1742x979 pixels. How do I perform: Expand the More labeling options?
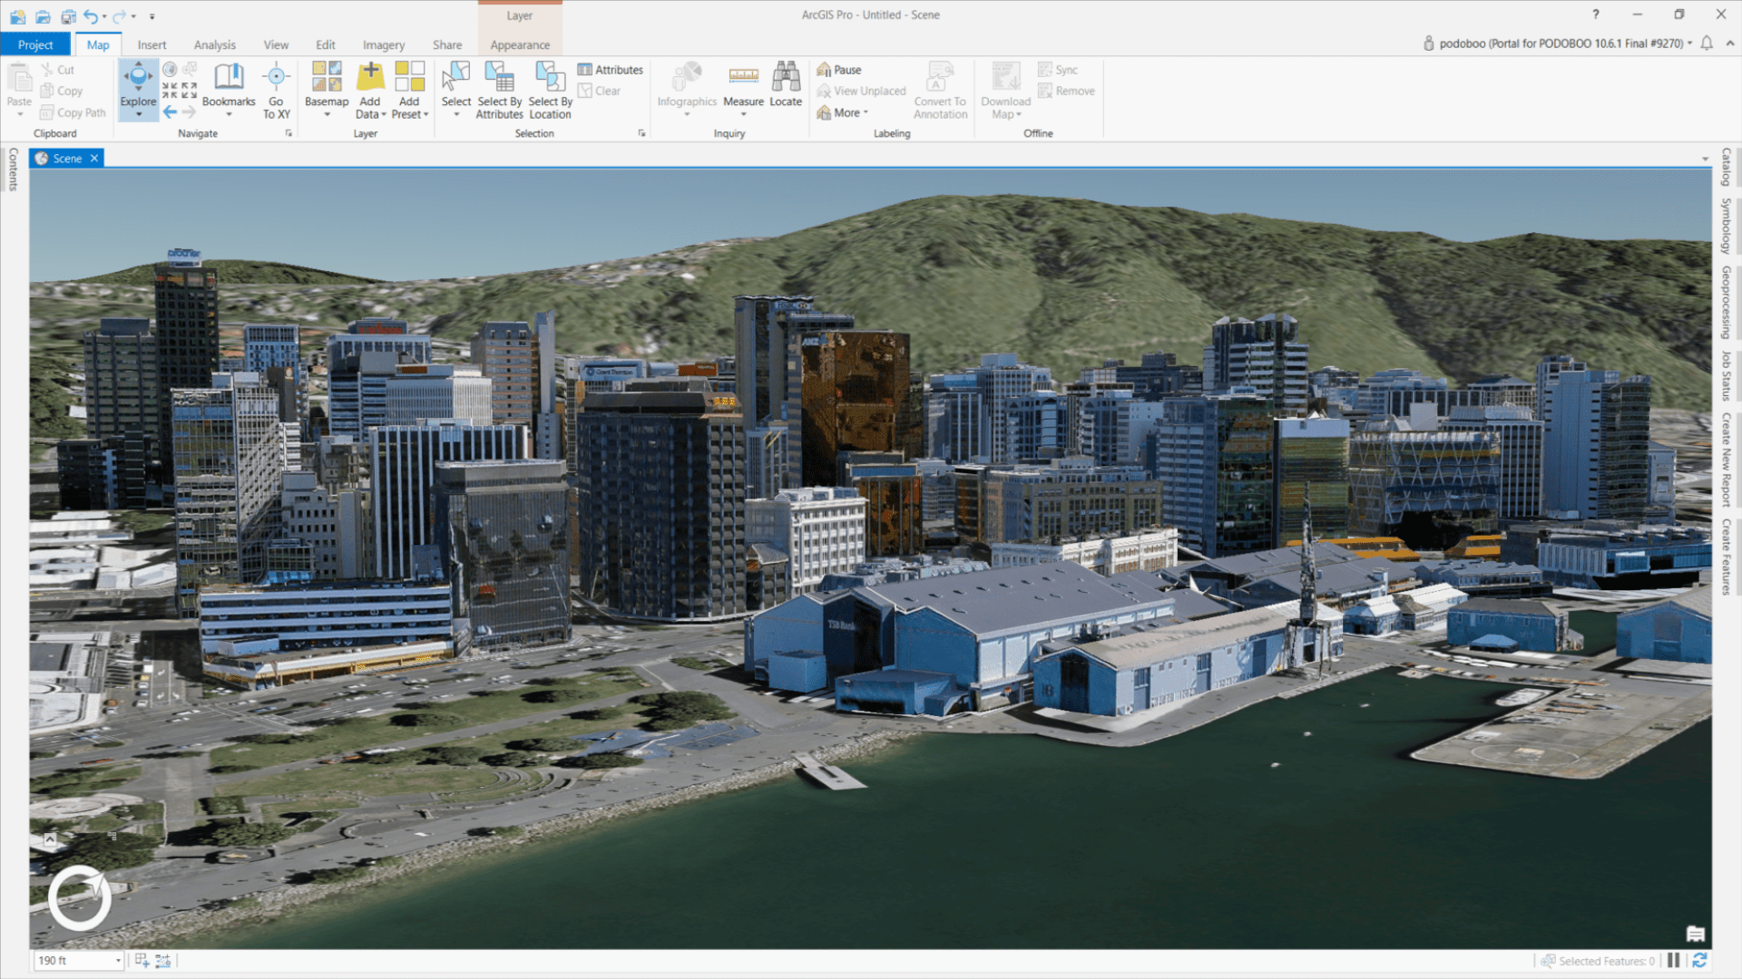[845, 112]
